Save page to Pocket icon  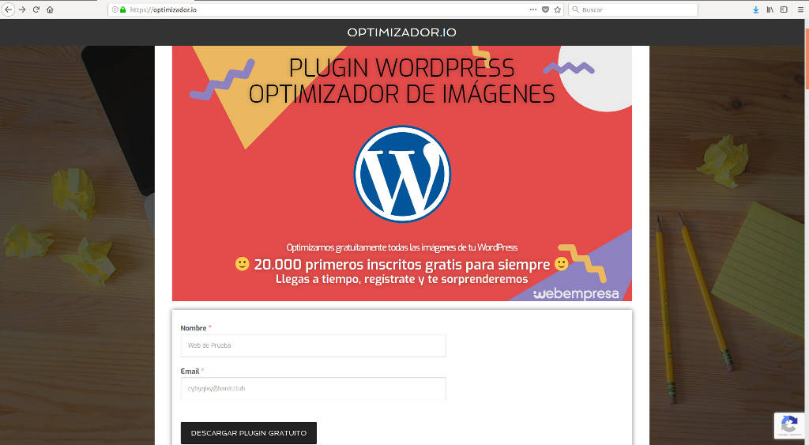tap(545, 9)
